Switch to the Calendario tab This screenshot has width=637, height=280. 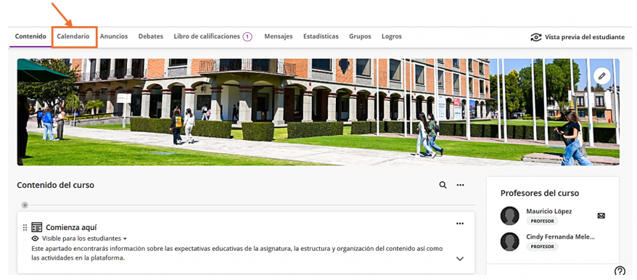(x=73, y=37)
